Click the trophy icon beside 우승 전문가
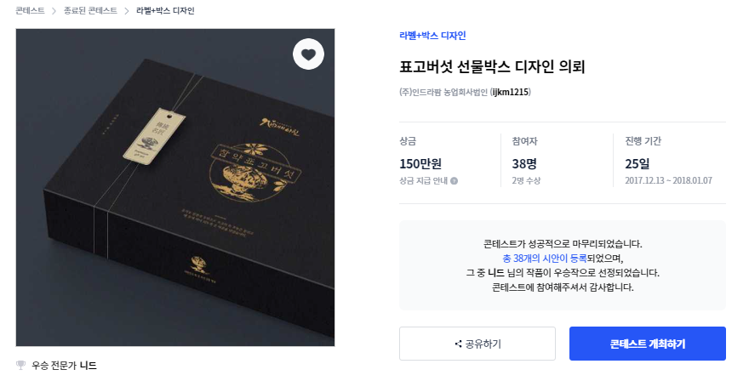Screen dimensions: 749x381 pos(20,365)
